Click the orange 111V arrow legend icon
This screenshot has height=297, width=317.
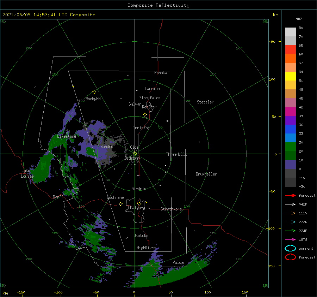point(290,213)
